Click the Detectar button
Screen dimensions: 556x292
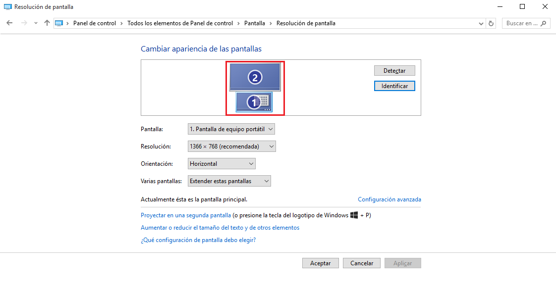(394, 71)
